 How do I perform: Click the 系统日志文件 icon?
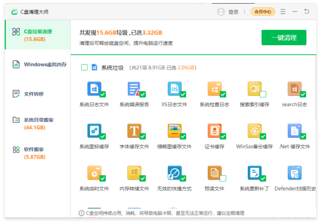tap(94, 88)
